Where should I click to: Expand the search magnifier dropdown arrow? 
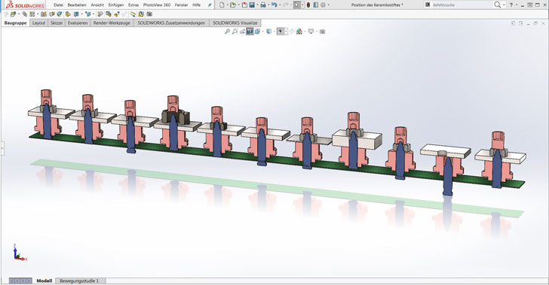tap(504, 5)
